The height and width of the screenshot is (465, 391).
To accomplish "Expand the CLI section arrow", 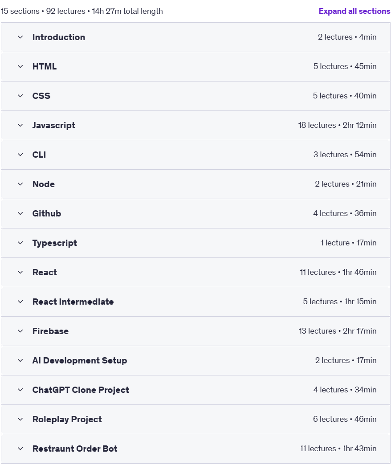I will 20,155.
